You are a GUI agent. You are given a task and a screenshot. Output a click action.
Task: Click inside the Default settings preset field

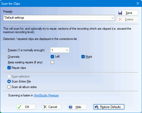point(59,18)
